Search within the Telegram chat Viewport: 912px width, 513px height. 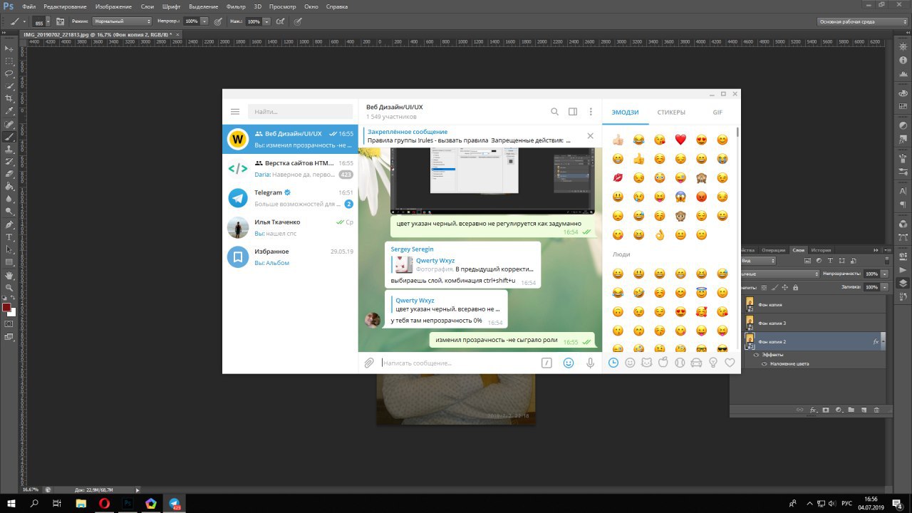(554, 112)
